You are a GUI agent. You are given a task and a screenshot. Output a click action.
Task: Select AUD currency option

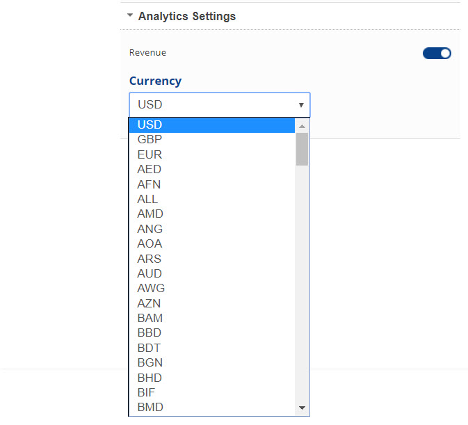click(150, 273)
